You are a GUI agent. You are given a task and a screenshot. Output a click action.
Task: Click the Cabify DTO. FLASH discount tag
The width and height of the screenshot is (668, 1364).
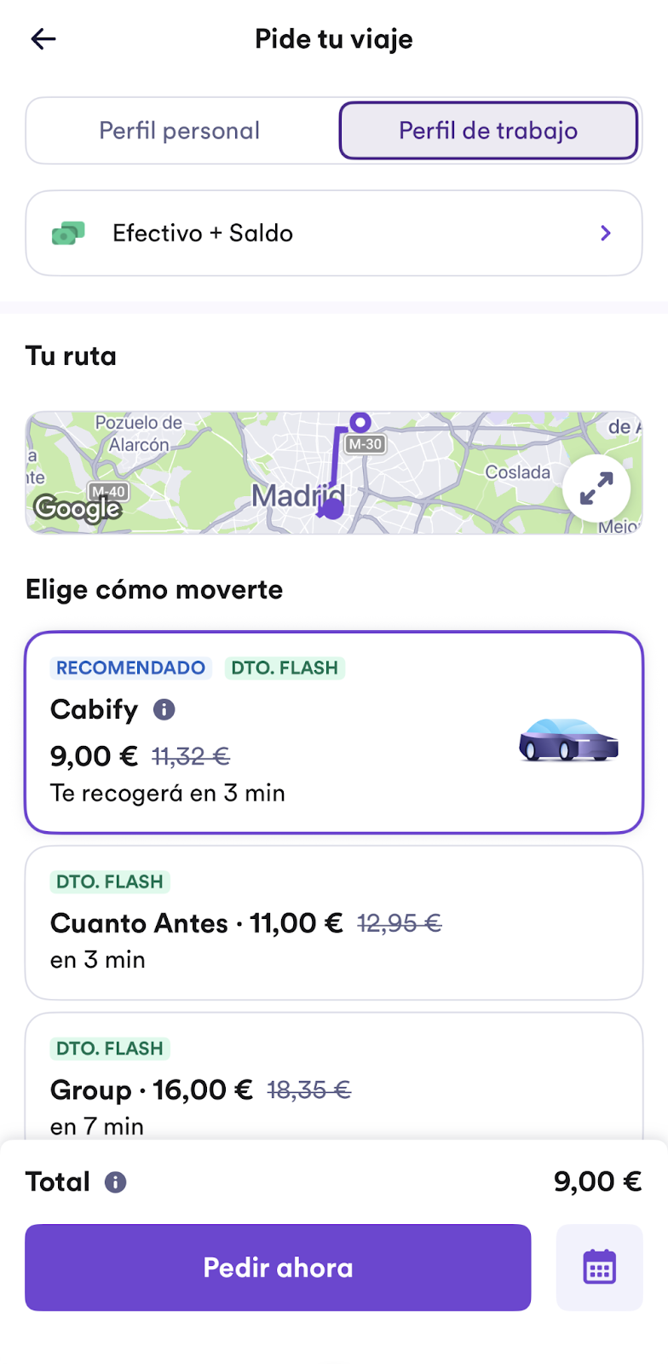tap(285, 668)
